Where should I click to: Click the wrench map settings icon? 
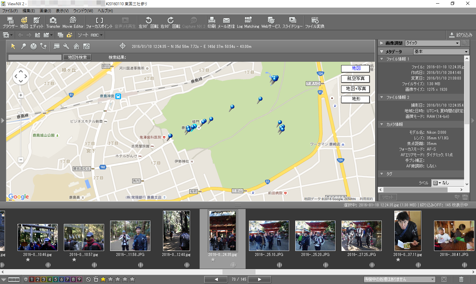(66, 46)
